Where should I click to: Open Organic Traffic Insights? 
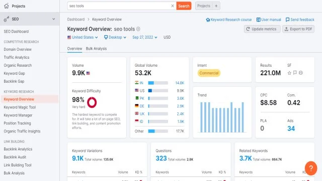tap(22, 131)
